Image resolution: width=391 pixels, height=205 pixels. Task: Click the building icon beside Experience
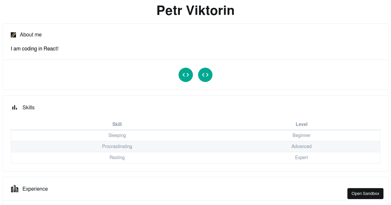tap(15, 189)
